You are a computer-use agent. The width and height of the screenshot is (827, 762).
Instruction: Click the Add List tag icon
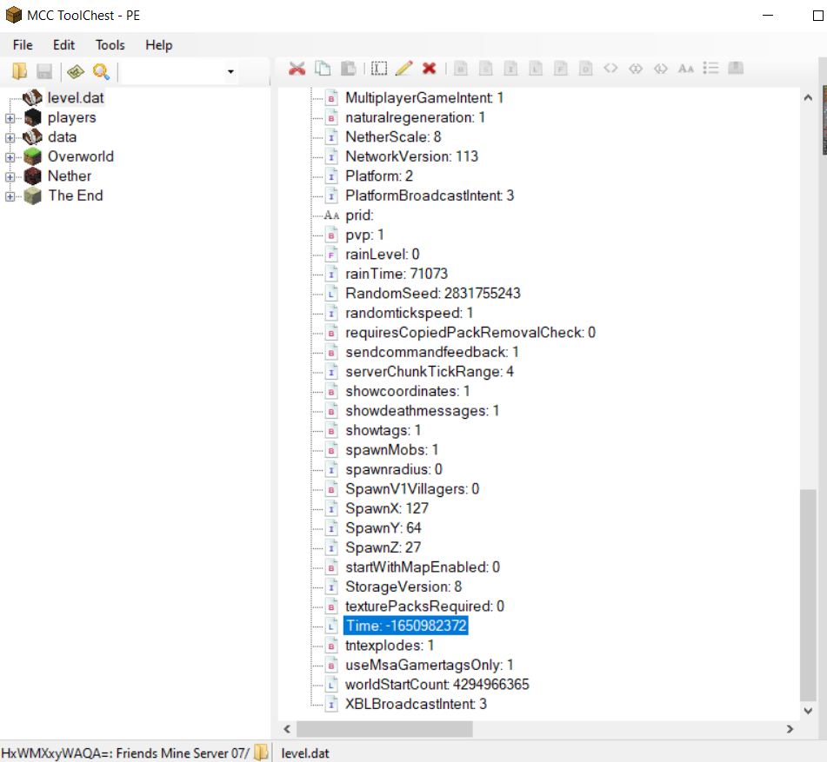(711, 68)
